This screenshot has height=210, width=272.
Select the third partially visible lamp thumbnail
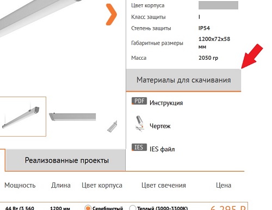coord(112,126)
